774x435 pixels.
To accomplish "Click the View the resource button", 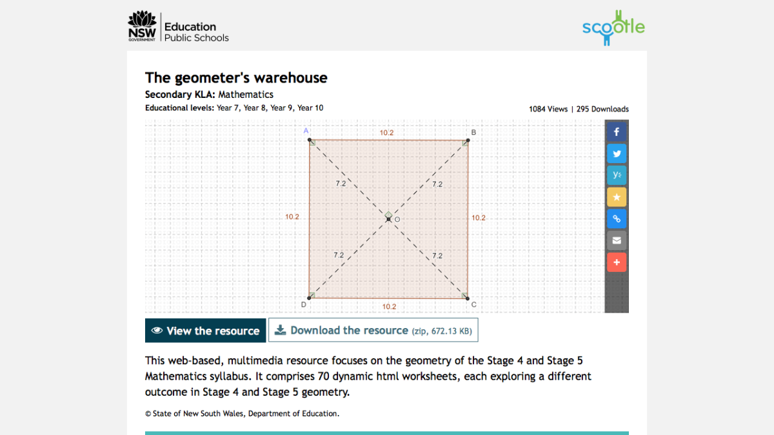I will coord(205,330).
